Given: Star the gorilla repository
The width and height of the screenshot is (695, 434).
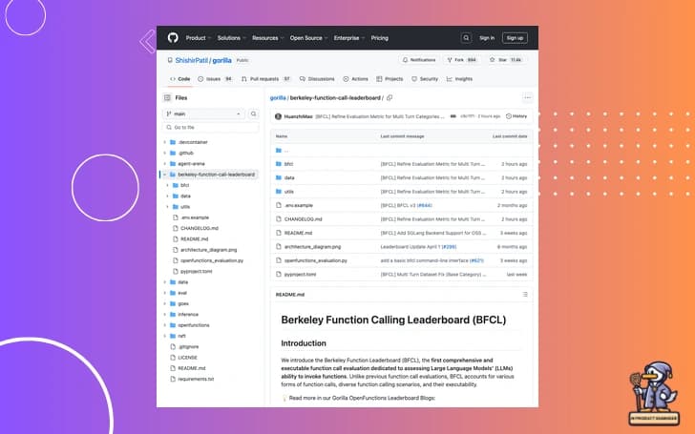Looking at the screenshot, I should click(507, 59).
